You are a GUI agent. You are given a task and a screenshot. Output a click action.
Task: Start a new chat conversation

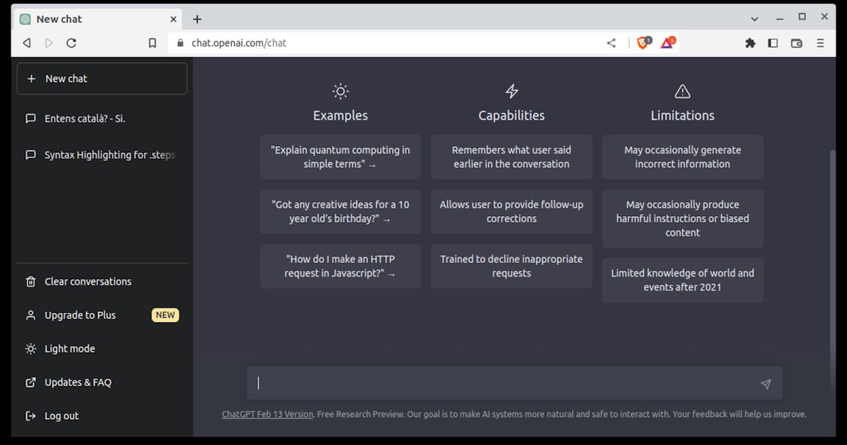102,78
